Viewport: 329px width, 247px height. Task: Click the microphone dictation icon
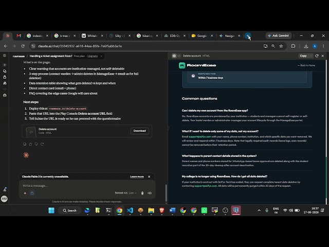pos(142,193)
